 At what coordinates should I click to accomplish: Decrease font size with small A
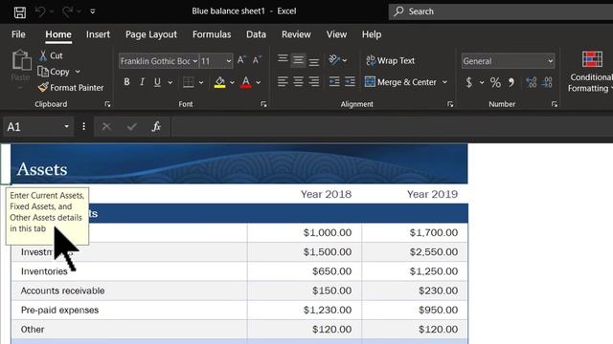click(257, 60)
